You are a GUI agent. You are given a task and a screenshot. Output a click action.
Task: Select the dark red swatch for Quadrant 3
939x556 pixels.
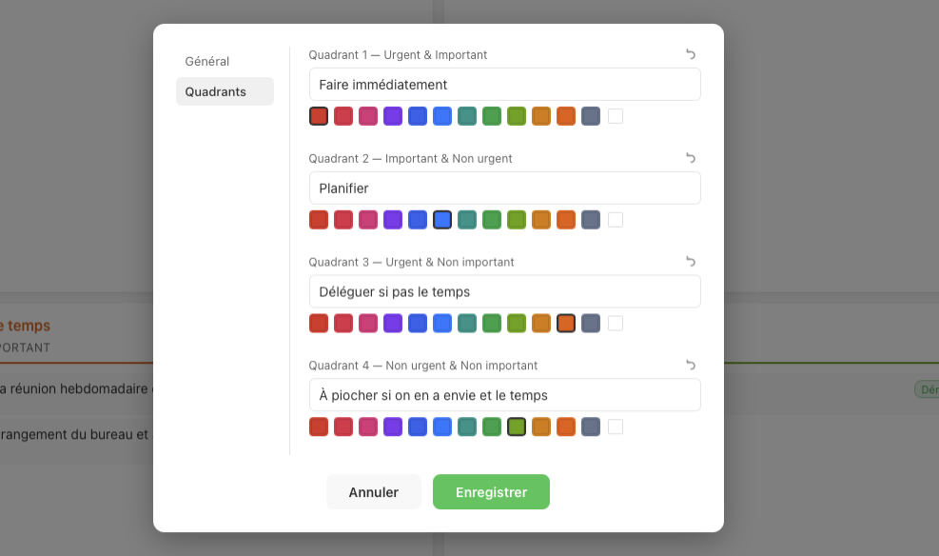pyautogui.click(x=319, y=323)
